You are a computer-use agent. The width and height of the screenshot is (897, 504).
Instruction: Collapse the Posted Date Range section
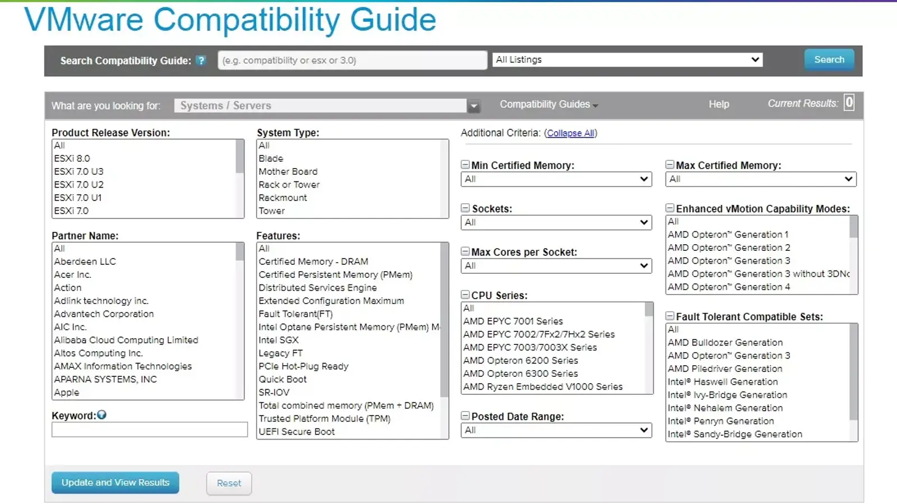tap(465, 416)
